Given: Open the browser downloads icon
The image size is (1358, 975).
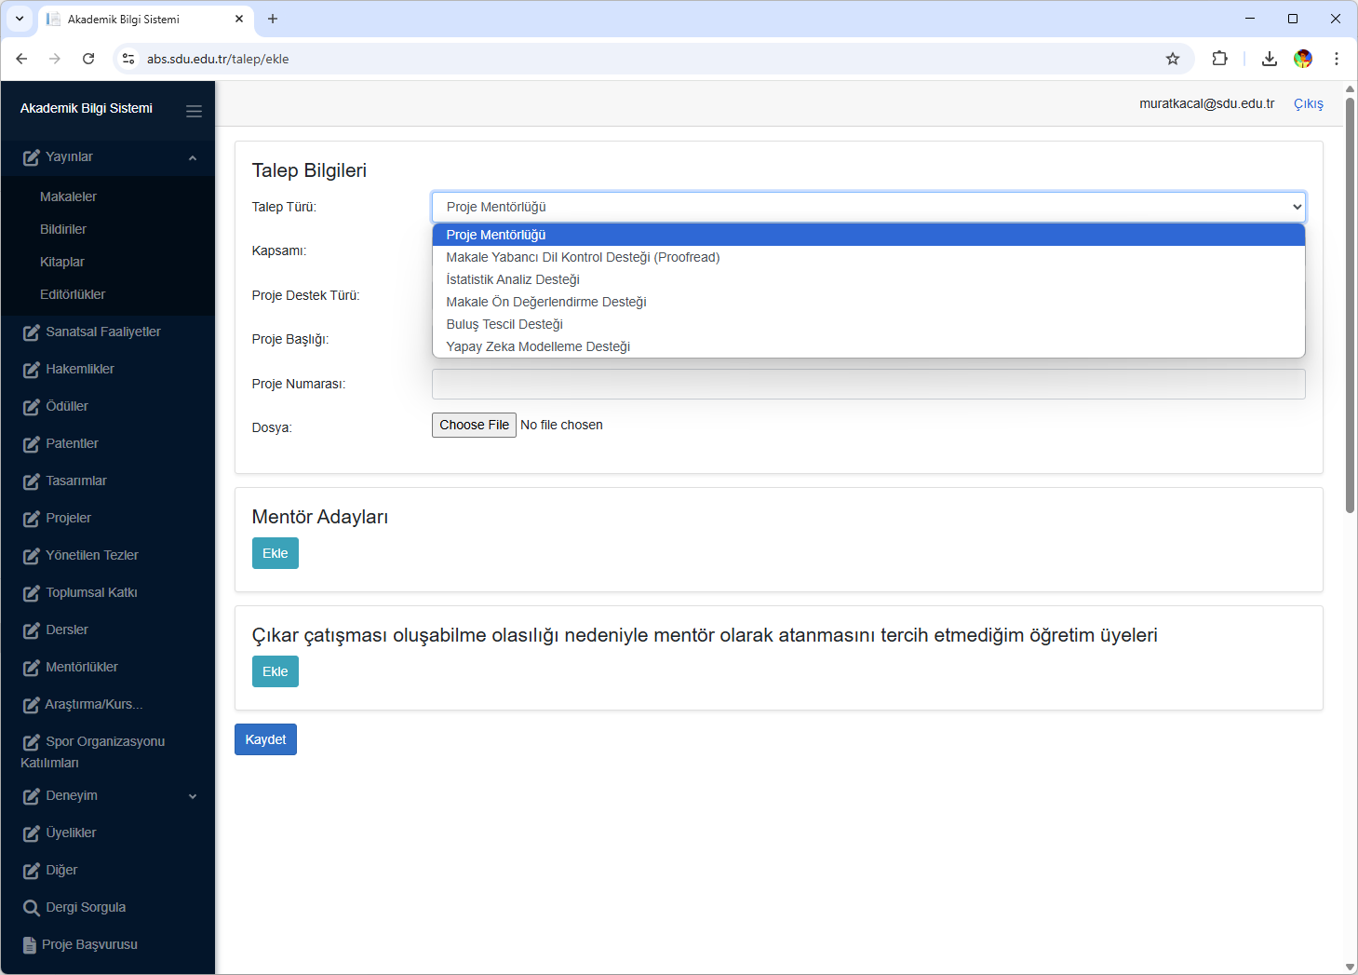Looking at the screenshot, I should tap(1269, 59).
